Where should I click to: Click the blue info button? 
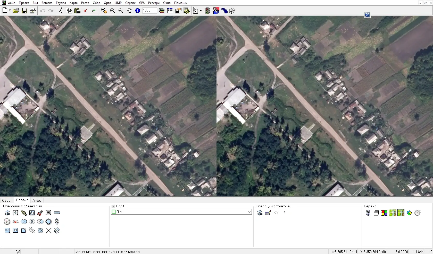click(138, 11)
